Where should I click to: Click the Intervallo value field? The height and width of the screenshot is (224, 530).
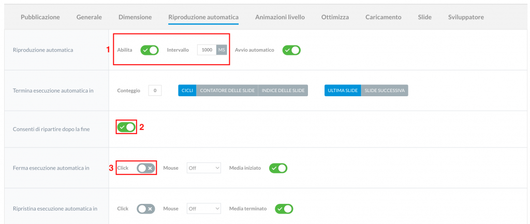click(x=207, y=50)
